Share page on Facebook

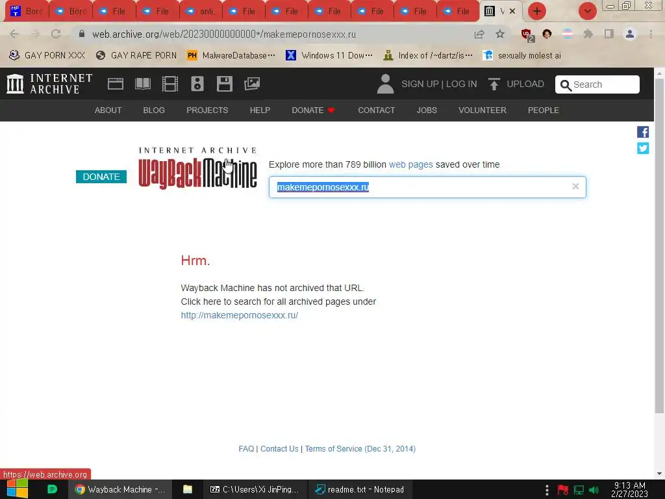click(x=643, y=132)
